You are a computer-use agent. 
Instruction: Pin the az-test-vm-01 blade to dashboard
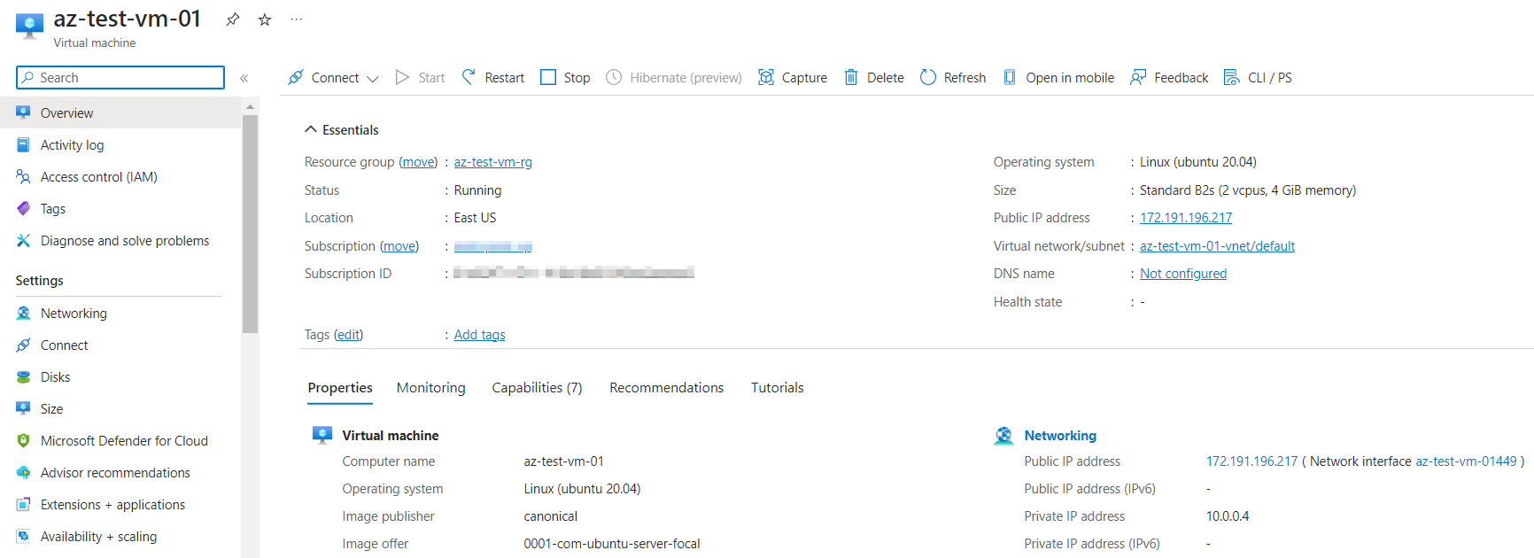(x=233, y=19)
